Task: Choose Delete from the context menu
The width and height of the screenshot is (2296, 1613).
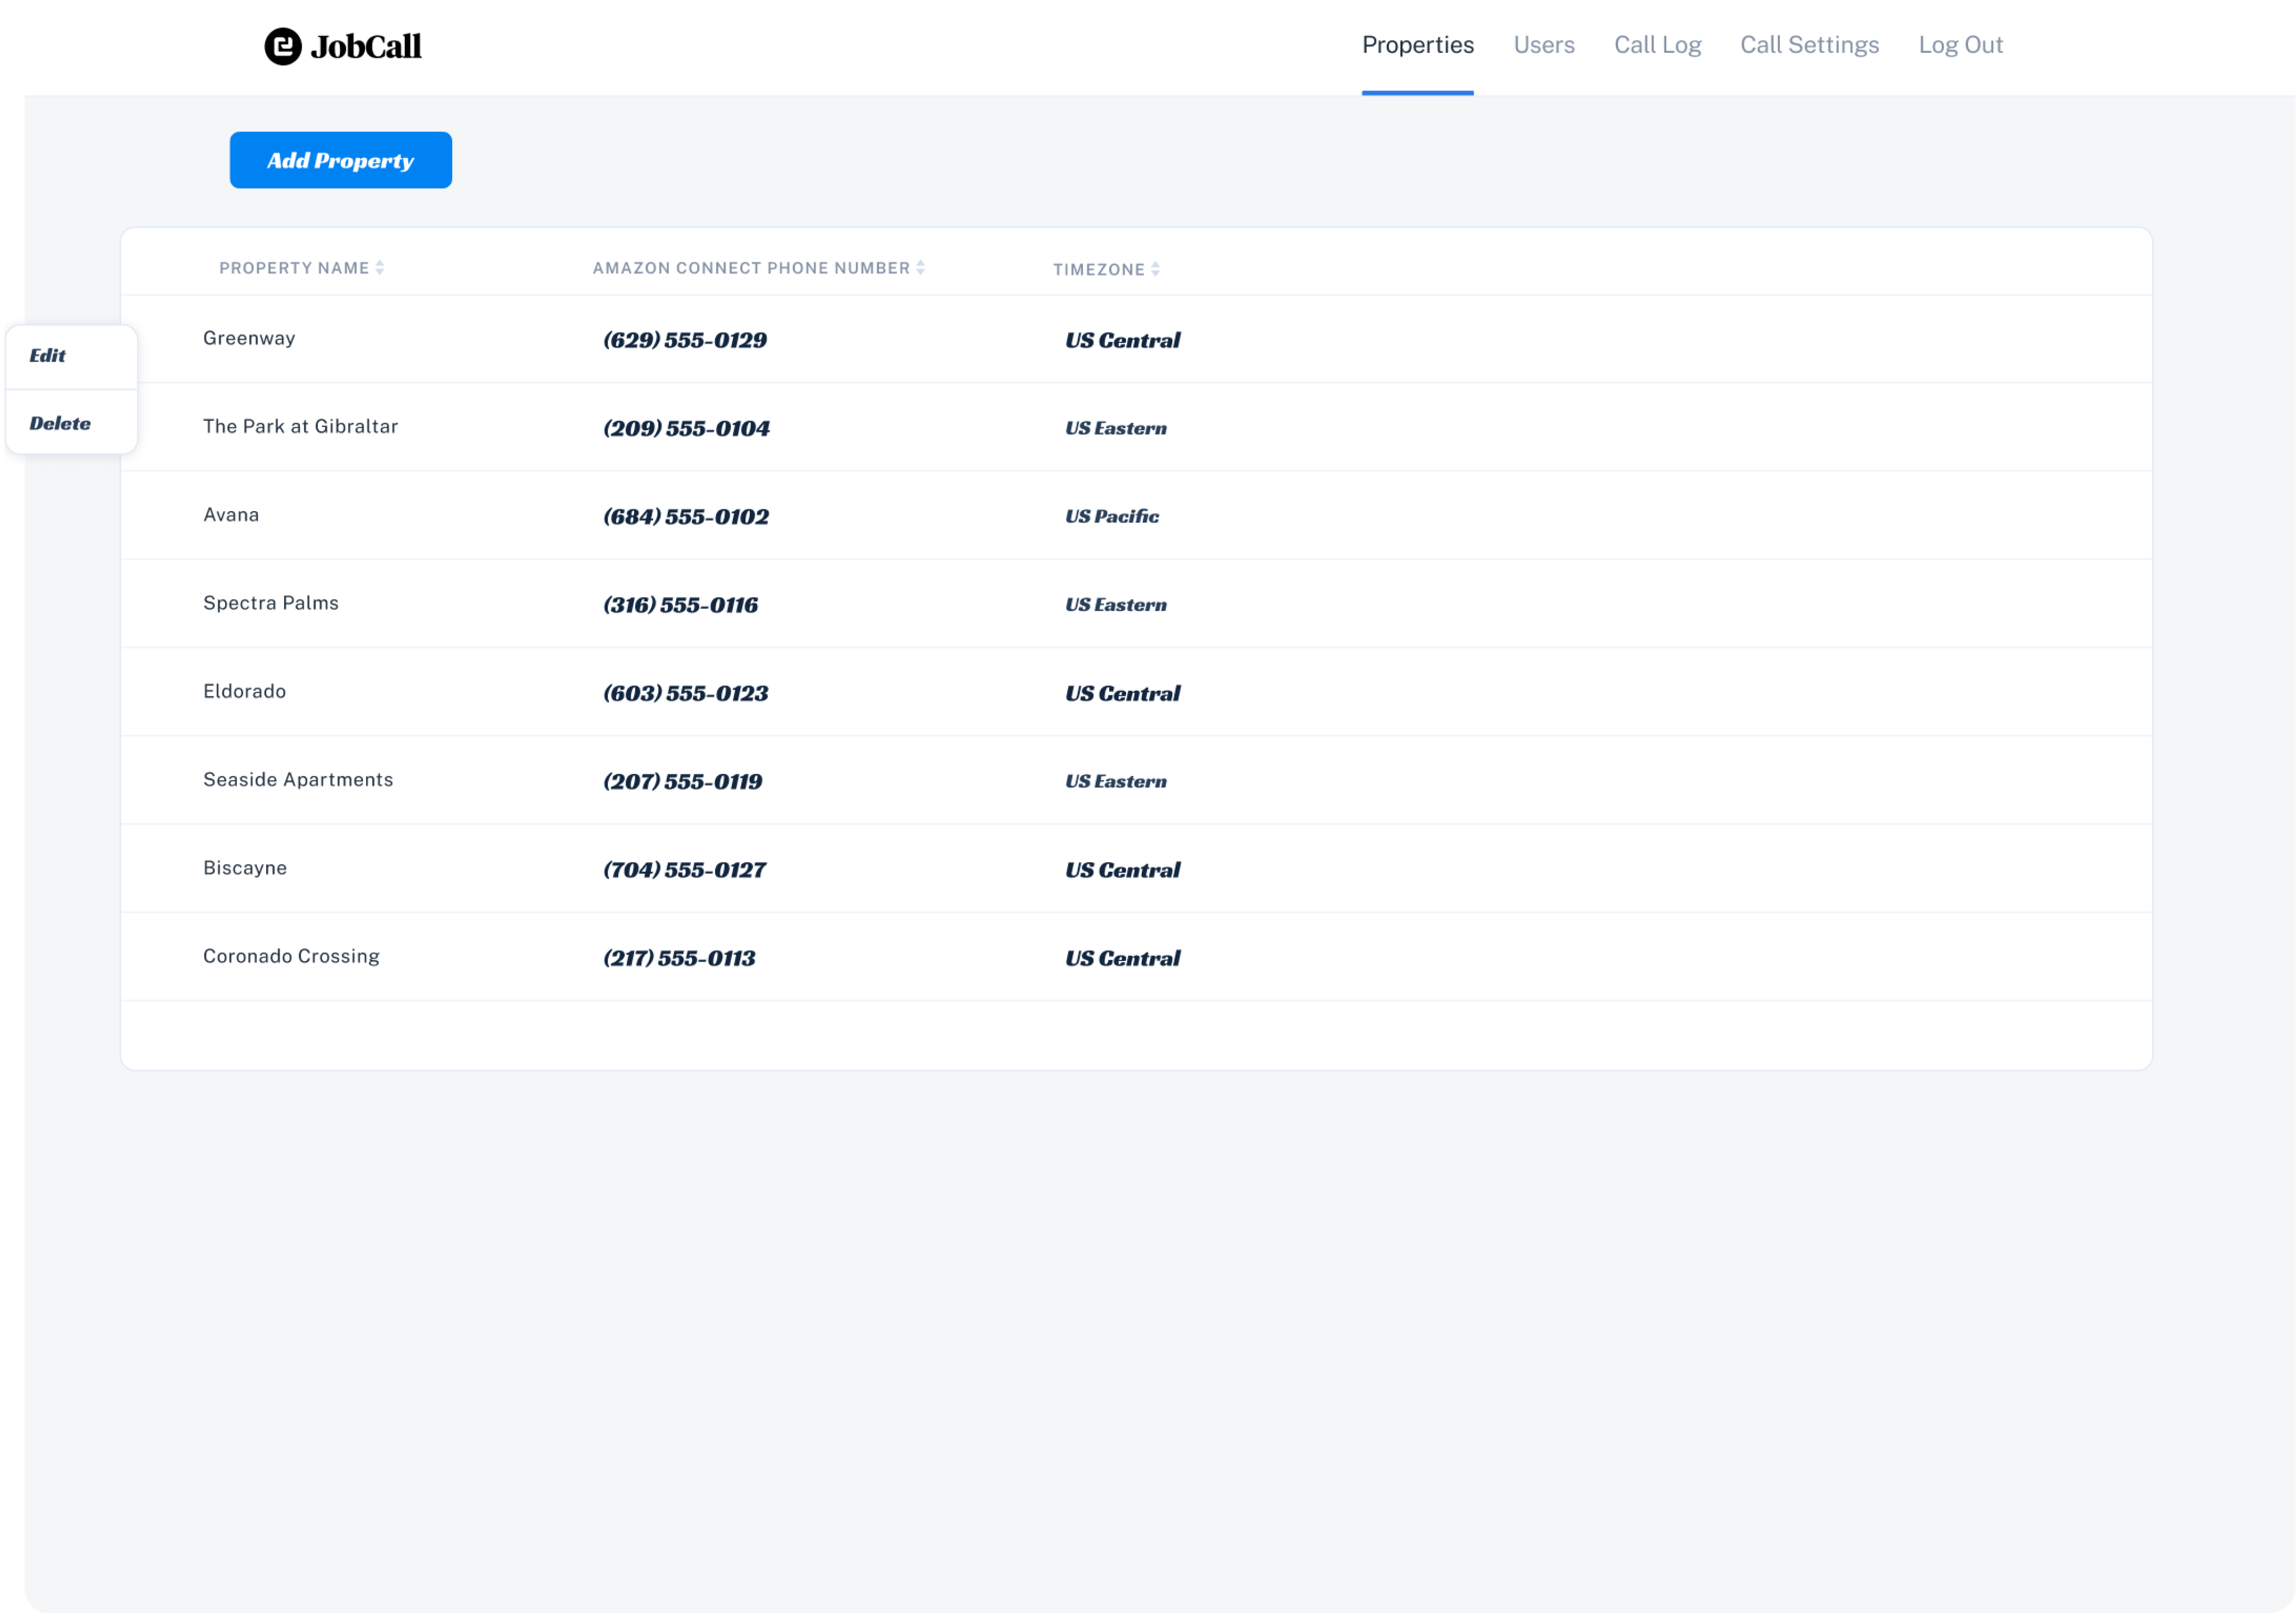Action: (60, 422)
